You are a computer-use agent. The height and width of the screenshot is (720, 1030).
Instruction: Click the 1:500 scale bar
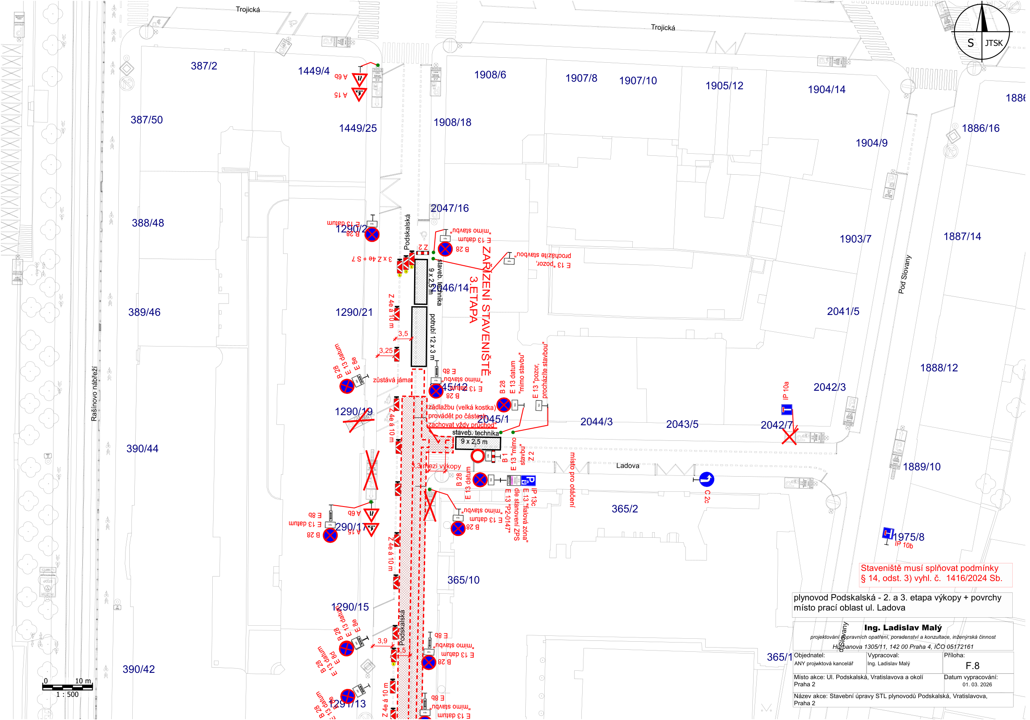(67, 687)
